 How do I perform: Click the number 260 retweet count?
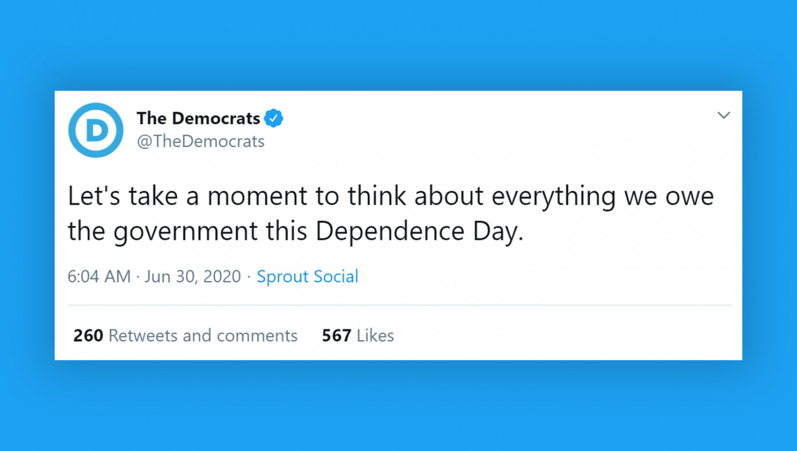[x=88, y=335]
